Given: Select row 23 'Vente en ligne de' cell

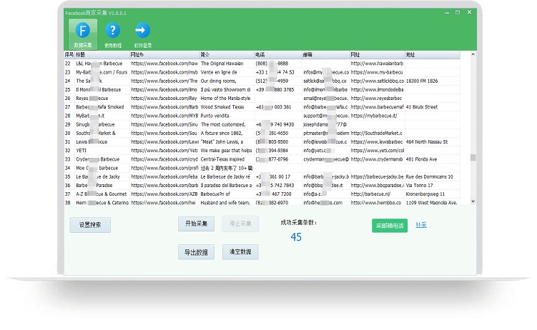Looking at the screenshot, I should (x=227, y=72).
